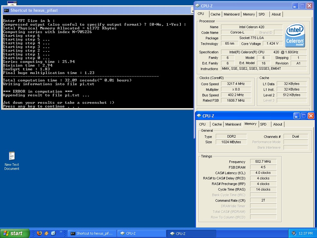Click the hexus_pifast console window title icon

6,10
